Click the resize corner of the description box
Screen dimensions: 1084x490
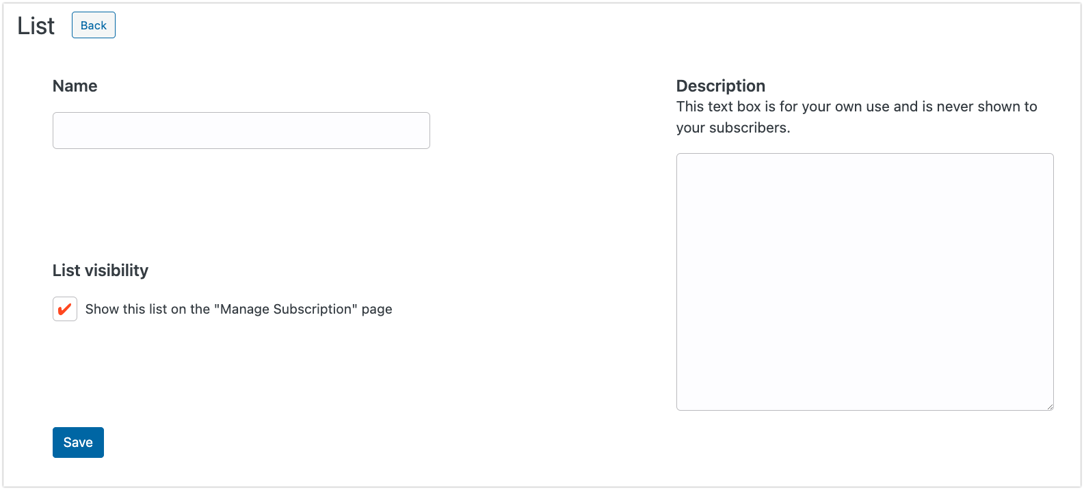[1049, 406]
